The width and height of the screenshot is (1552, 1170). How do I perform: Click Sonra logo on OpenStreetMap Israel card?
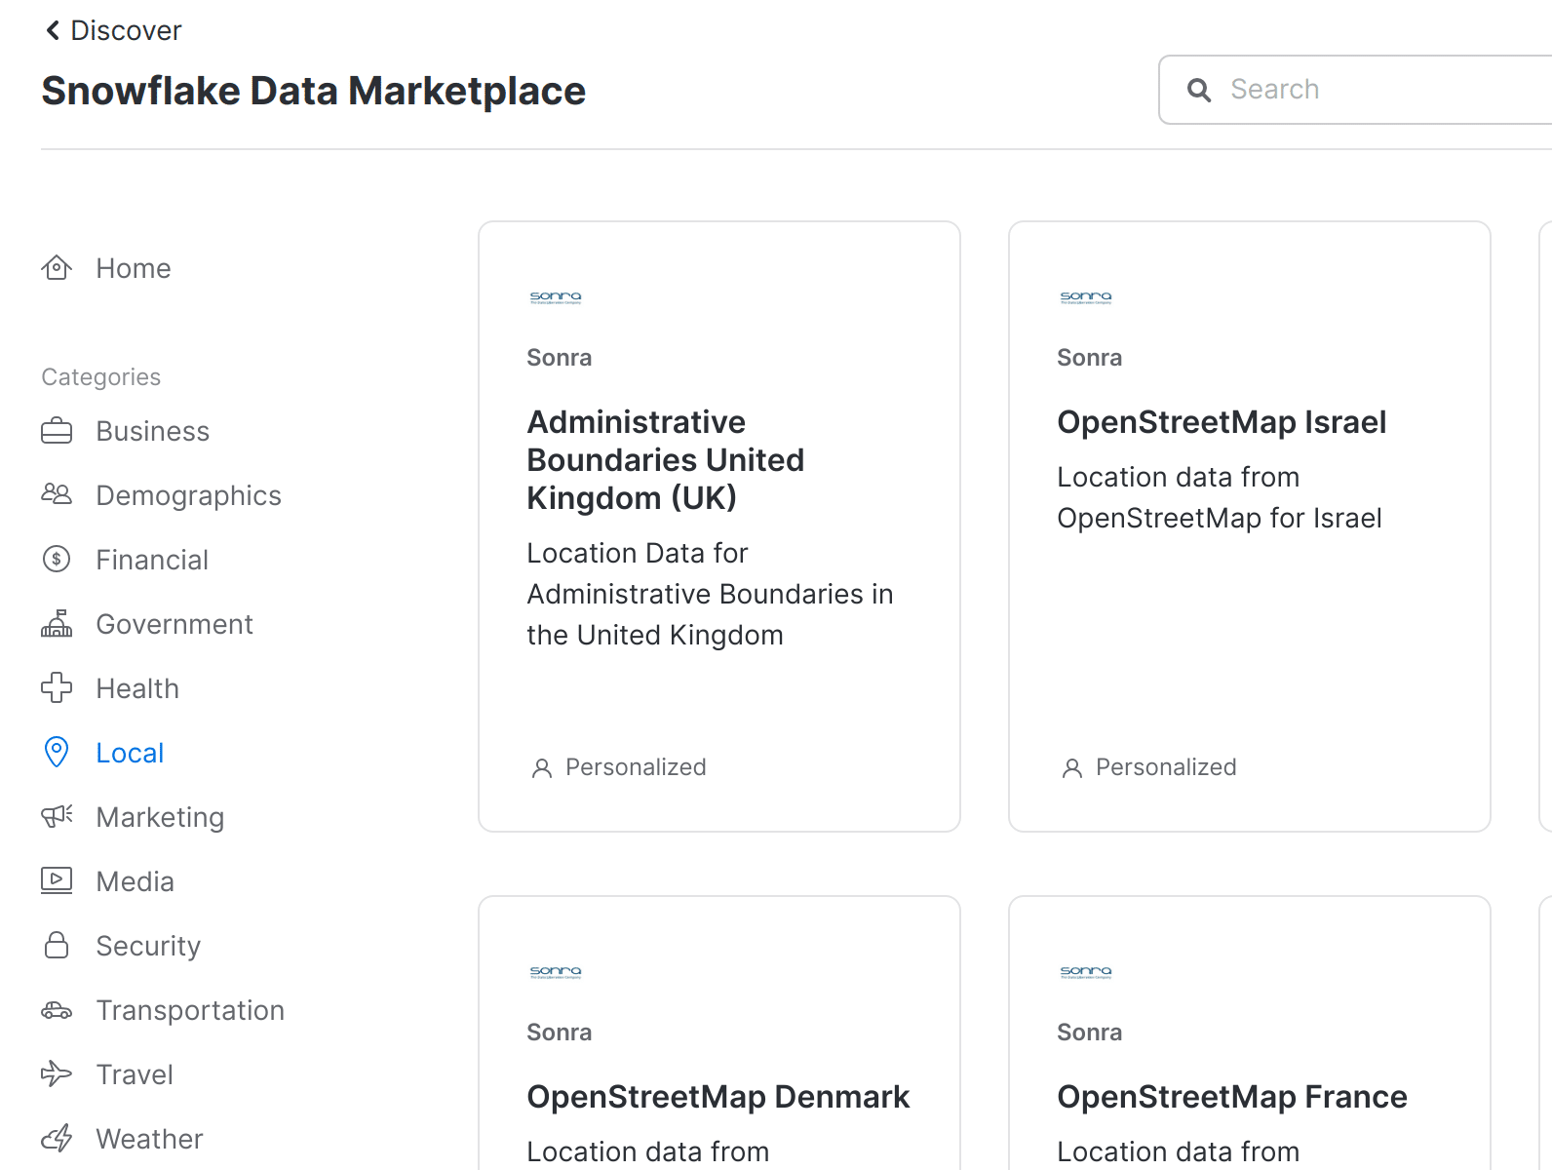[1086, 297]
